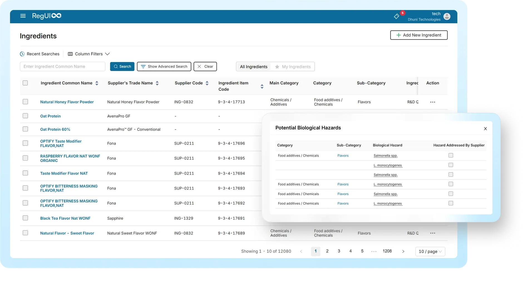Select the Oat Protein row checkbox

click(x=25, y=116)
